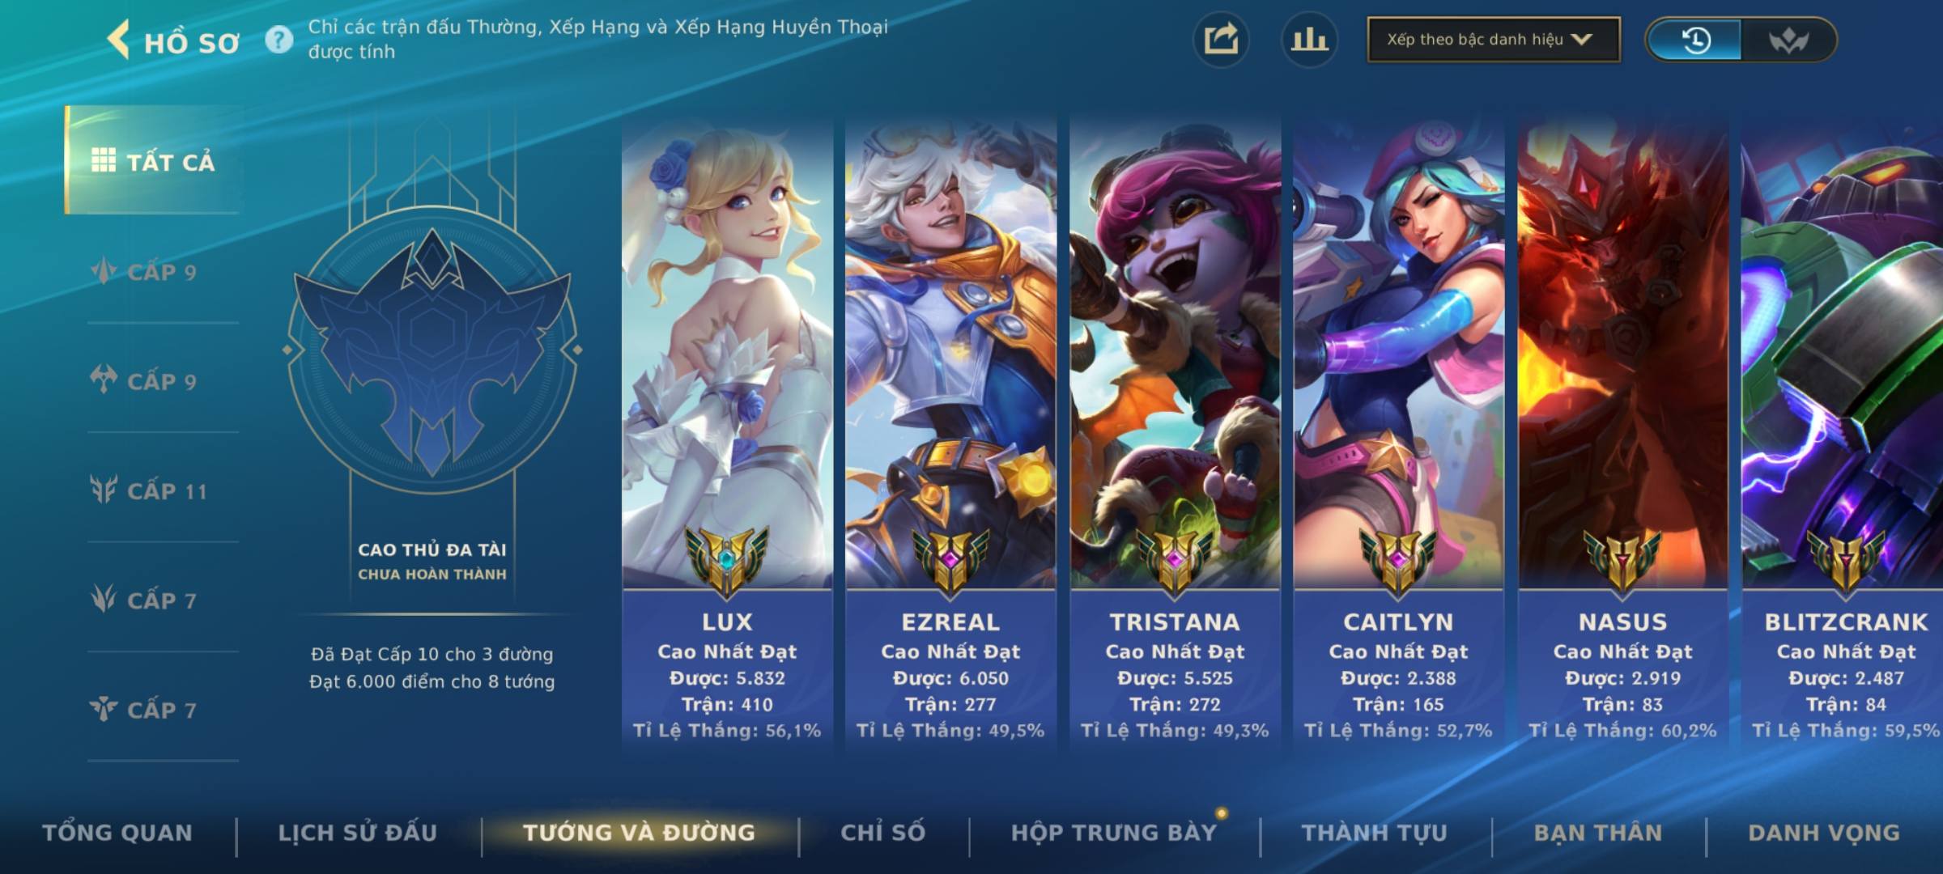
Task: Open the Danh Vọng tab
Action: click(1824, 833)
